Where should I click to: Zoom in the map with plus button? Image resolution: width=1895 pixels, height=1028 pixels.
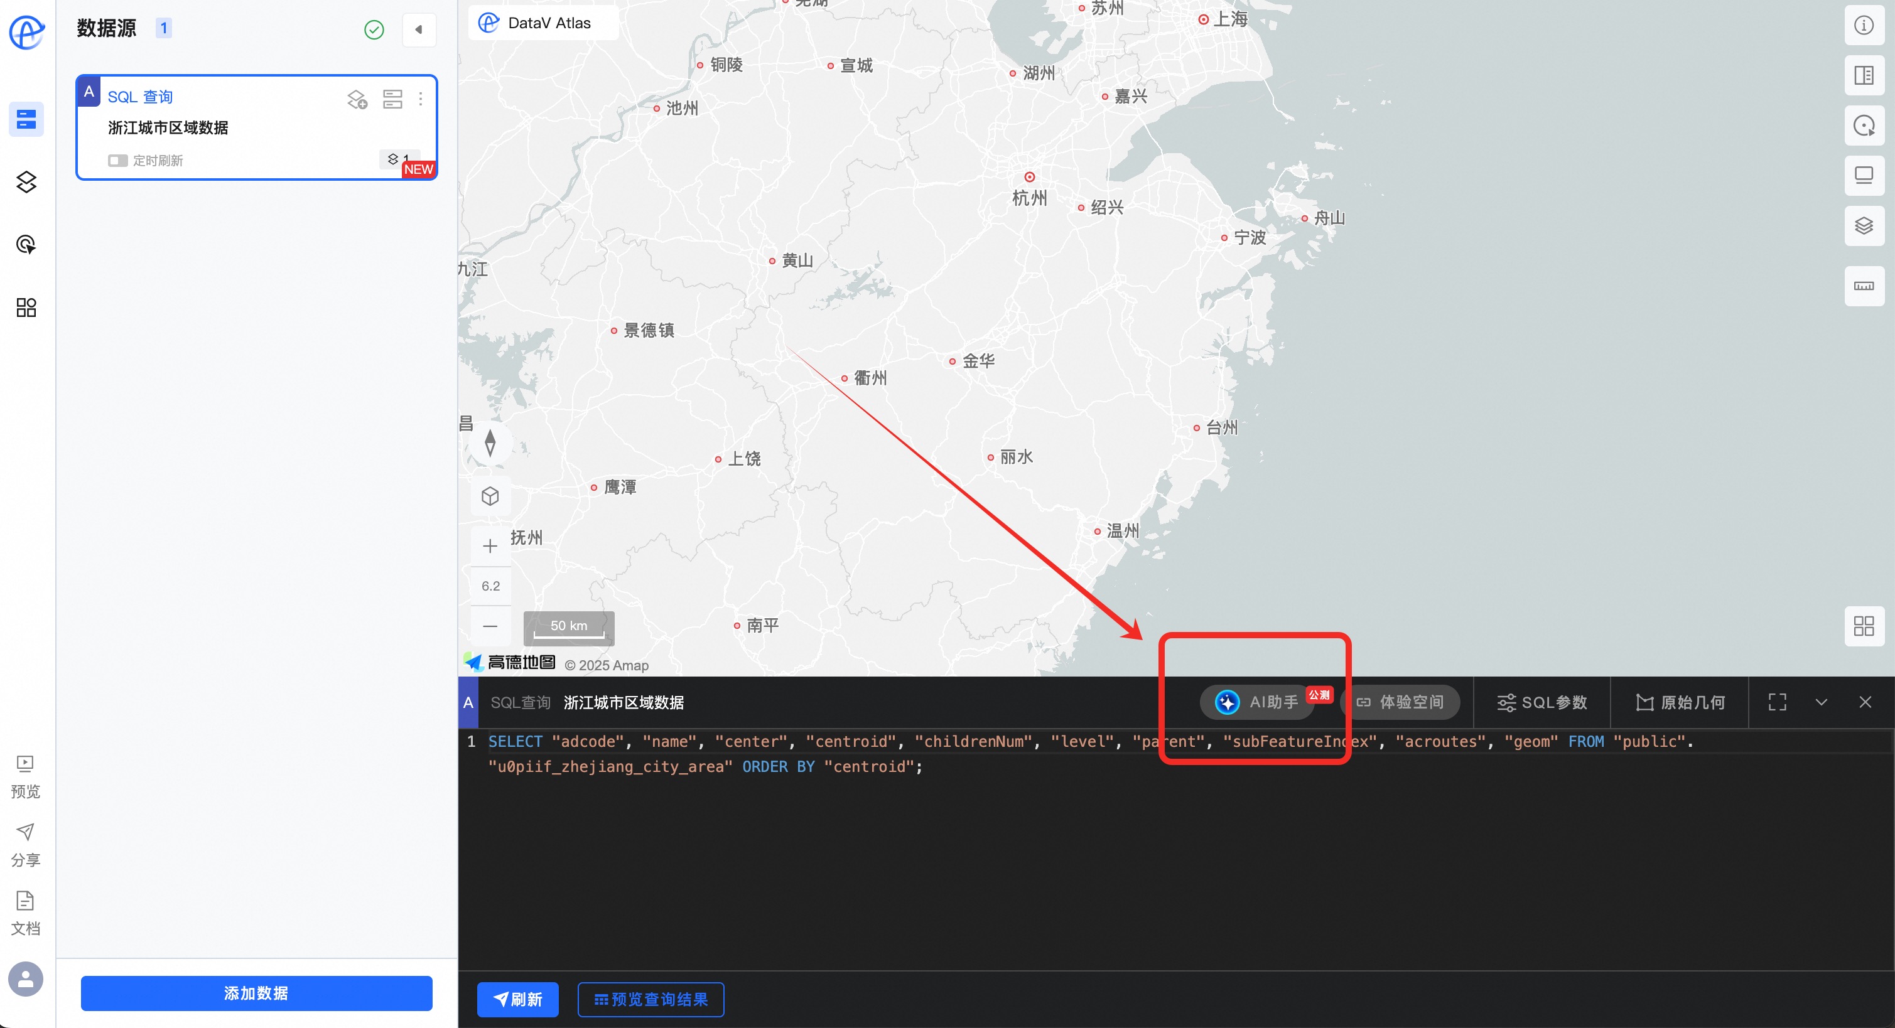[490, 545]
